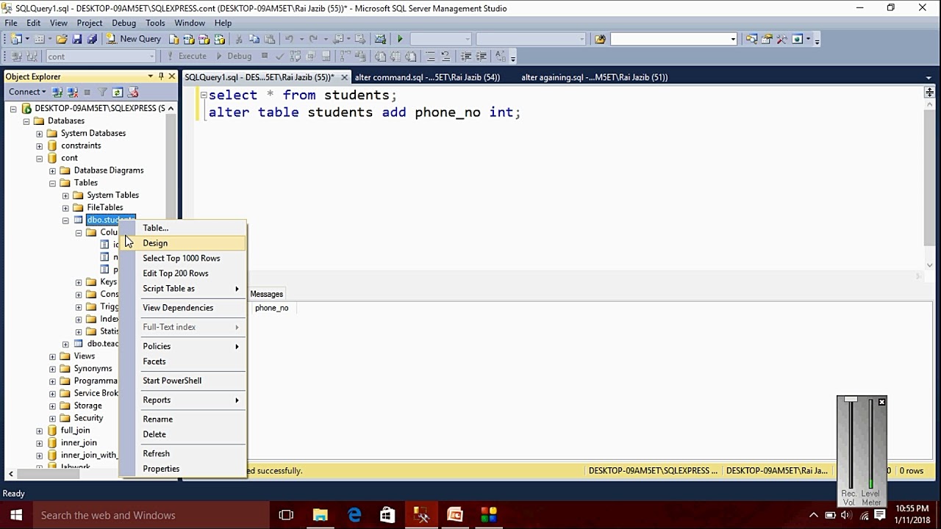This screenshot has height=529, width=941.
Task: Open the Tools menu
Action: click(x=155, y=23)
